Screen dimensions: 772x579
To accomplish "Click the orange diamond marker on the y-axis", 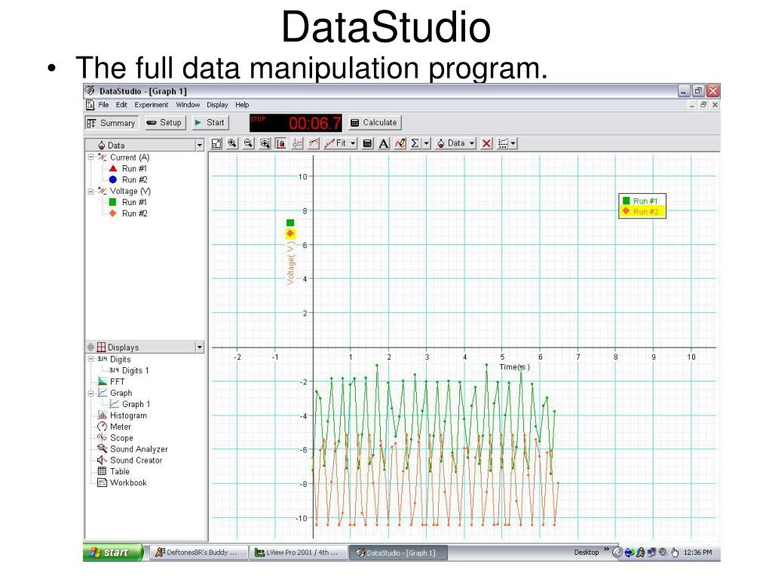I will pyautogui.click(x=290, y=234).
